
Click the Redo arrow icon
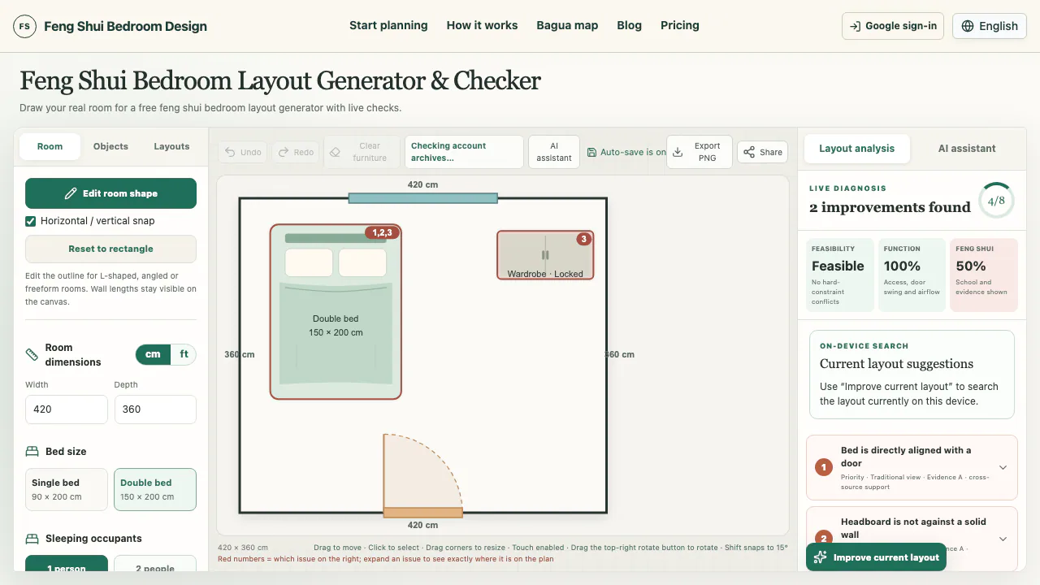284,152
